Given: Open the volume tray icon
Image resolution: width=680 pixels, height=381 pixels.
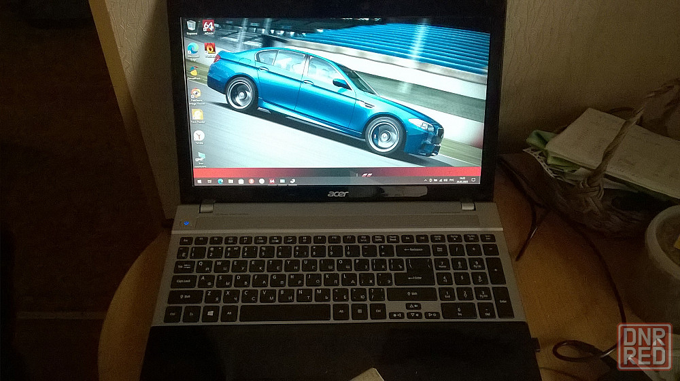Looking at the screenshot, I should point(446,180).
